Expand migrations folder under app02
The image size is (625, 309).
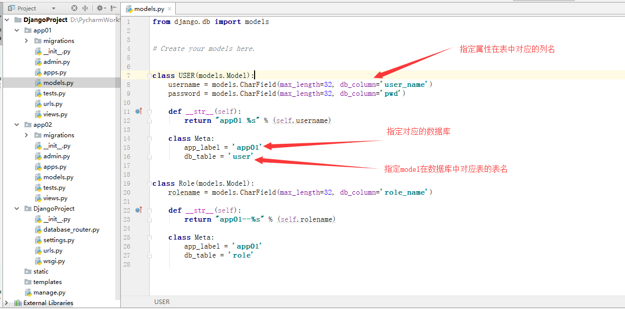point(26,135)
